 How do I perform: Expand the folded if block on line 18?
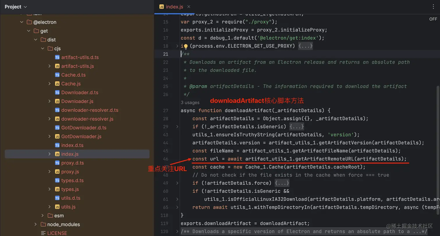177,46
